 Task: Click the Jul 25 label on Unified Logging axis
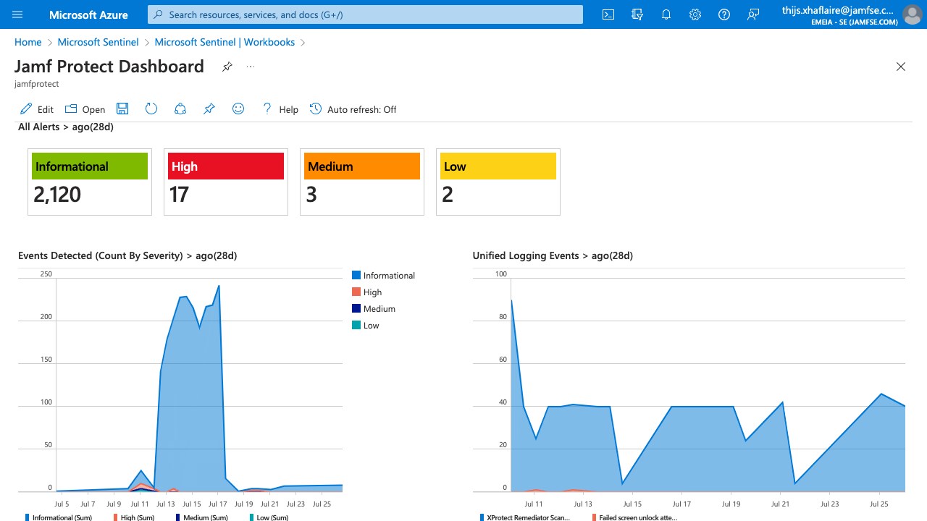click(879, 504)
